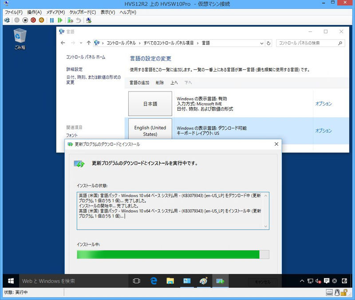Open the クリップボード(C) menu
The height and width of the screenshot is (300, 355).
point(83,12)
